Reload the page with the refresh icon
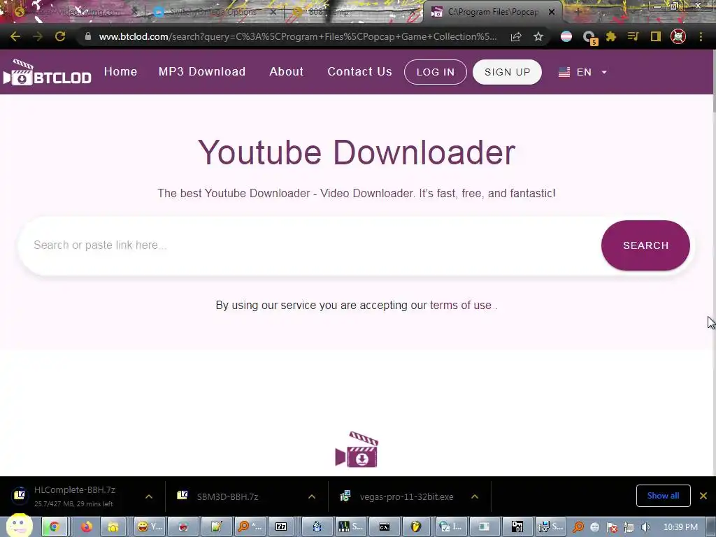Image resolution: width=716 pixels, height=537 pixels. click(60, 36)
